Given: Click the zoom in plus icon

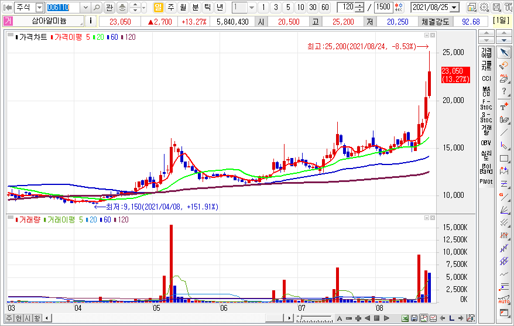Looking at the screenshot, I should [358, 318].
